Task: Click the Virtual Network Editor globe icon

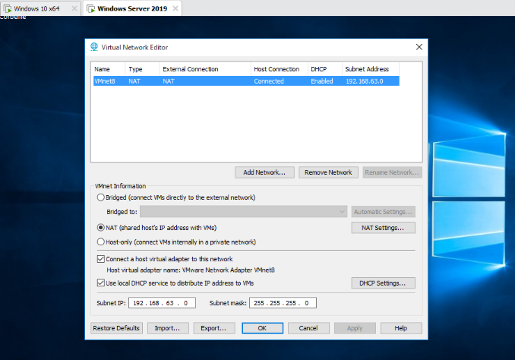Action: click(x=94, y=47)
